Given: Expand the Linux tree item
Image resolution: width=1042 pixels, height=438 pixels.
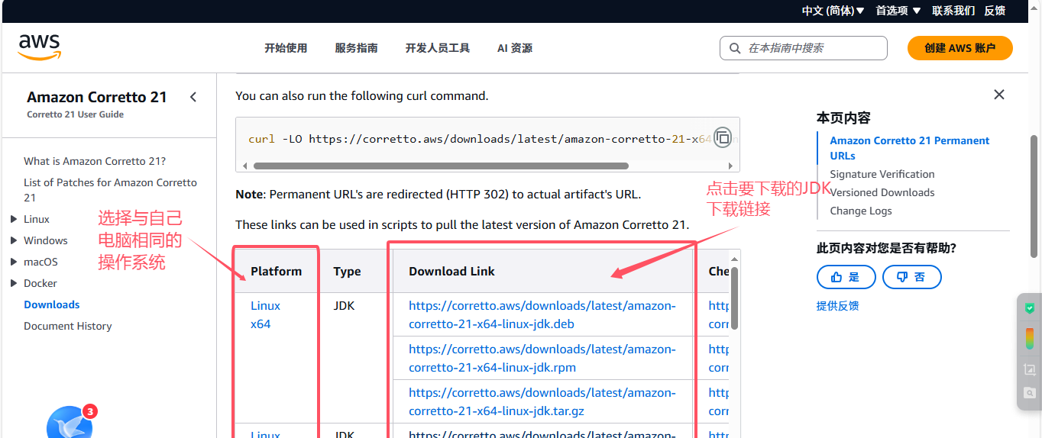Looking at the screenshot, I should coord(14,219).
